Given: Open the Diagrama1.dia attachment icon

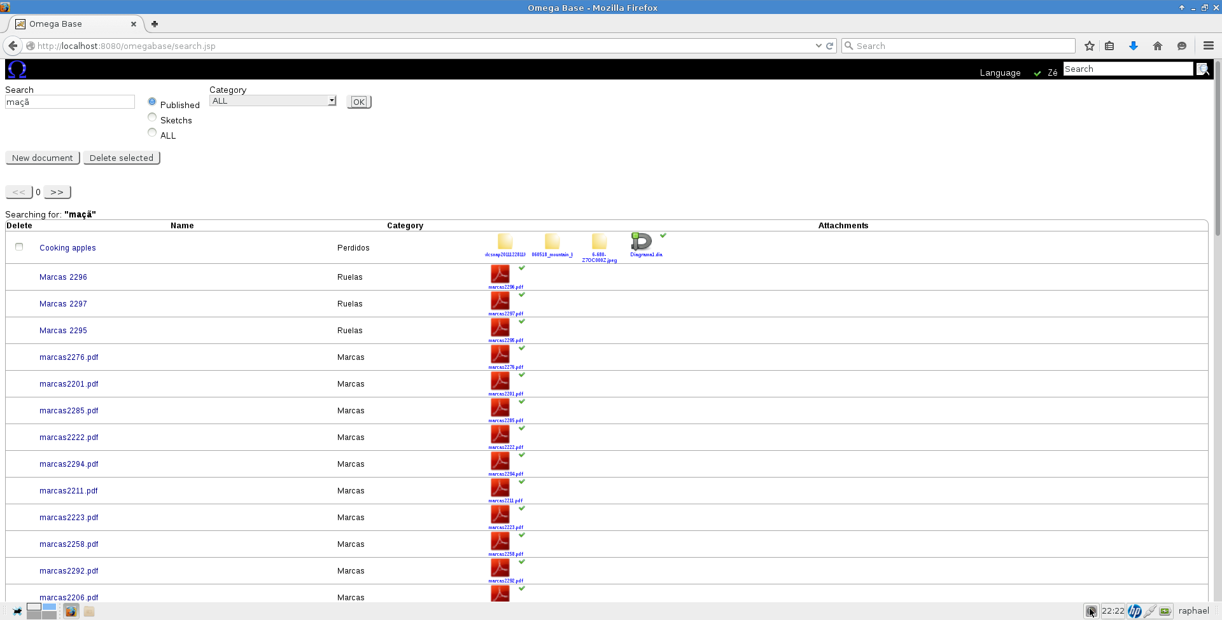Looking at the screenshot, I should pos(642,242).
